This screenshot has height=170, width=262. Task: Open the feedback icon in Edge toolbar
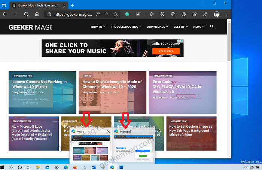[205, 14]
